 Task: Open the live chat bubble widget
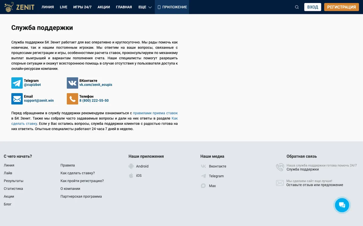point(342,205)
